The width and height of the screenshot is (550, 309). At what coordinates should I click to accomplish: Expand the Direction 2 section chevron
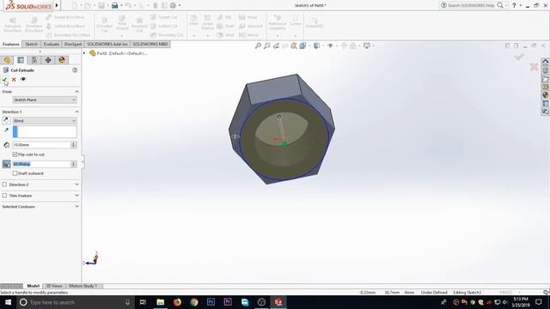tap(76, 185)
